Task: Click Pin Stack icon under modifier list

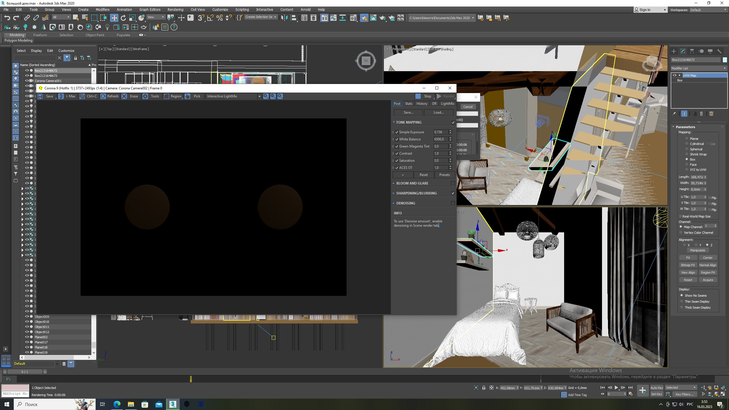Action: (674, 114)
